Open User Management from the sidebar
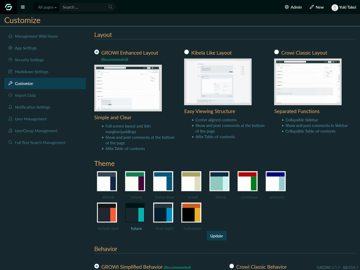 coord(31,119)
